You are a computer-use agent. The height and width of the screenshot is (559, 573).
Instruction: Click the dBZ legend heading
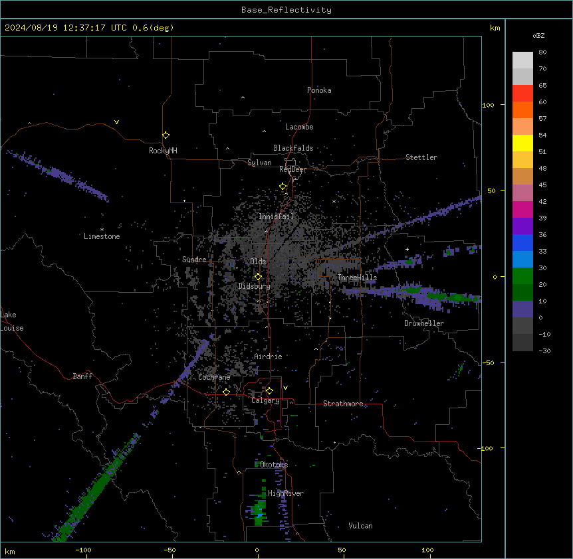(538, 35)
